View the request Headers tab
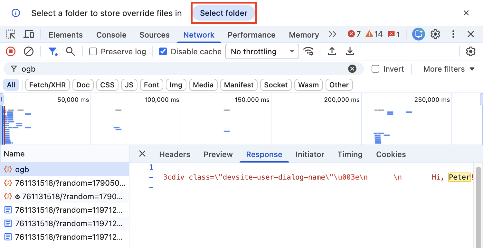Image resolution: width=483 pixels, height=248 pixels. pos(175,154)
